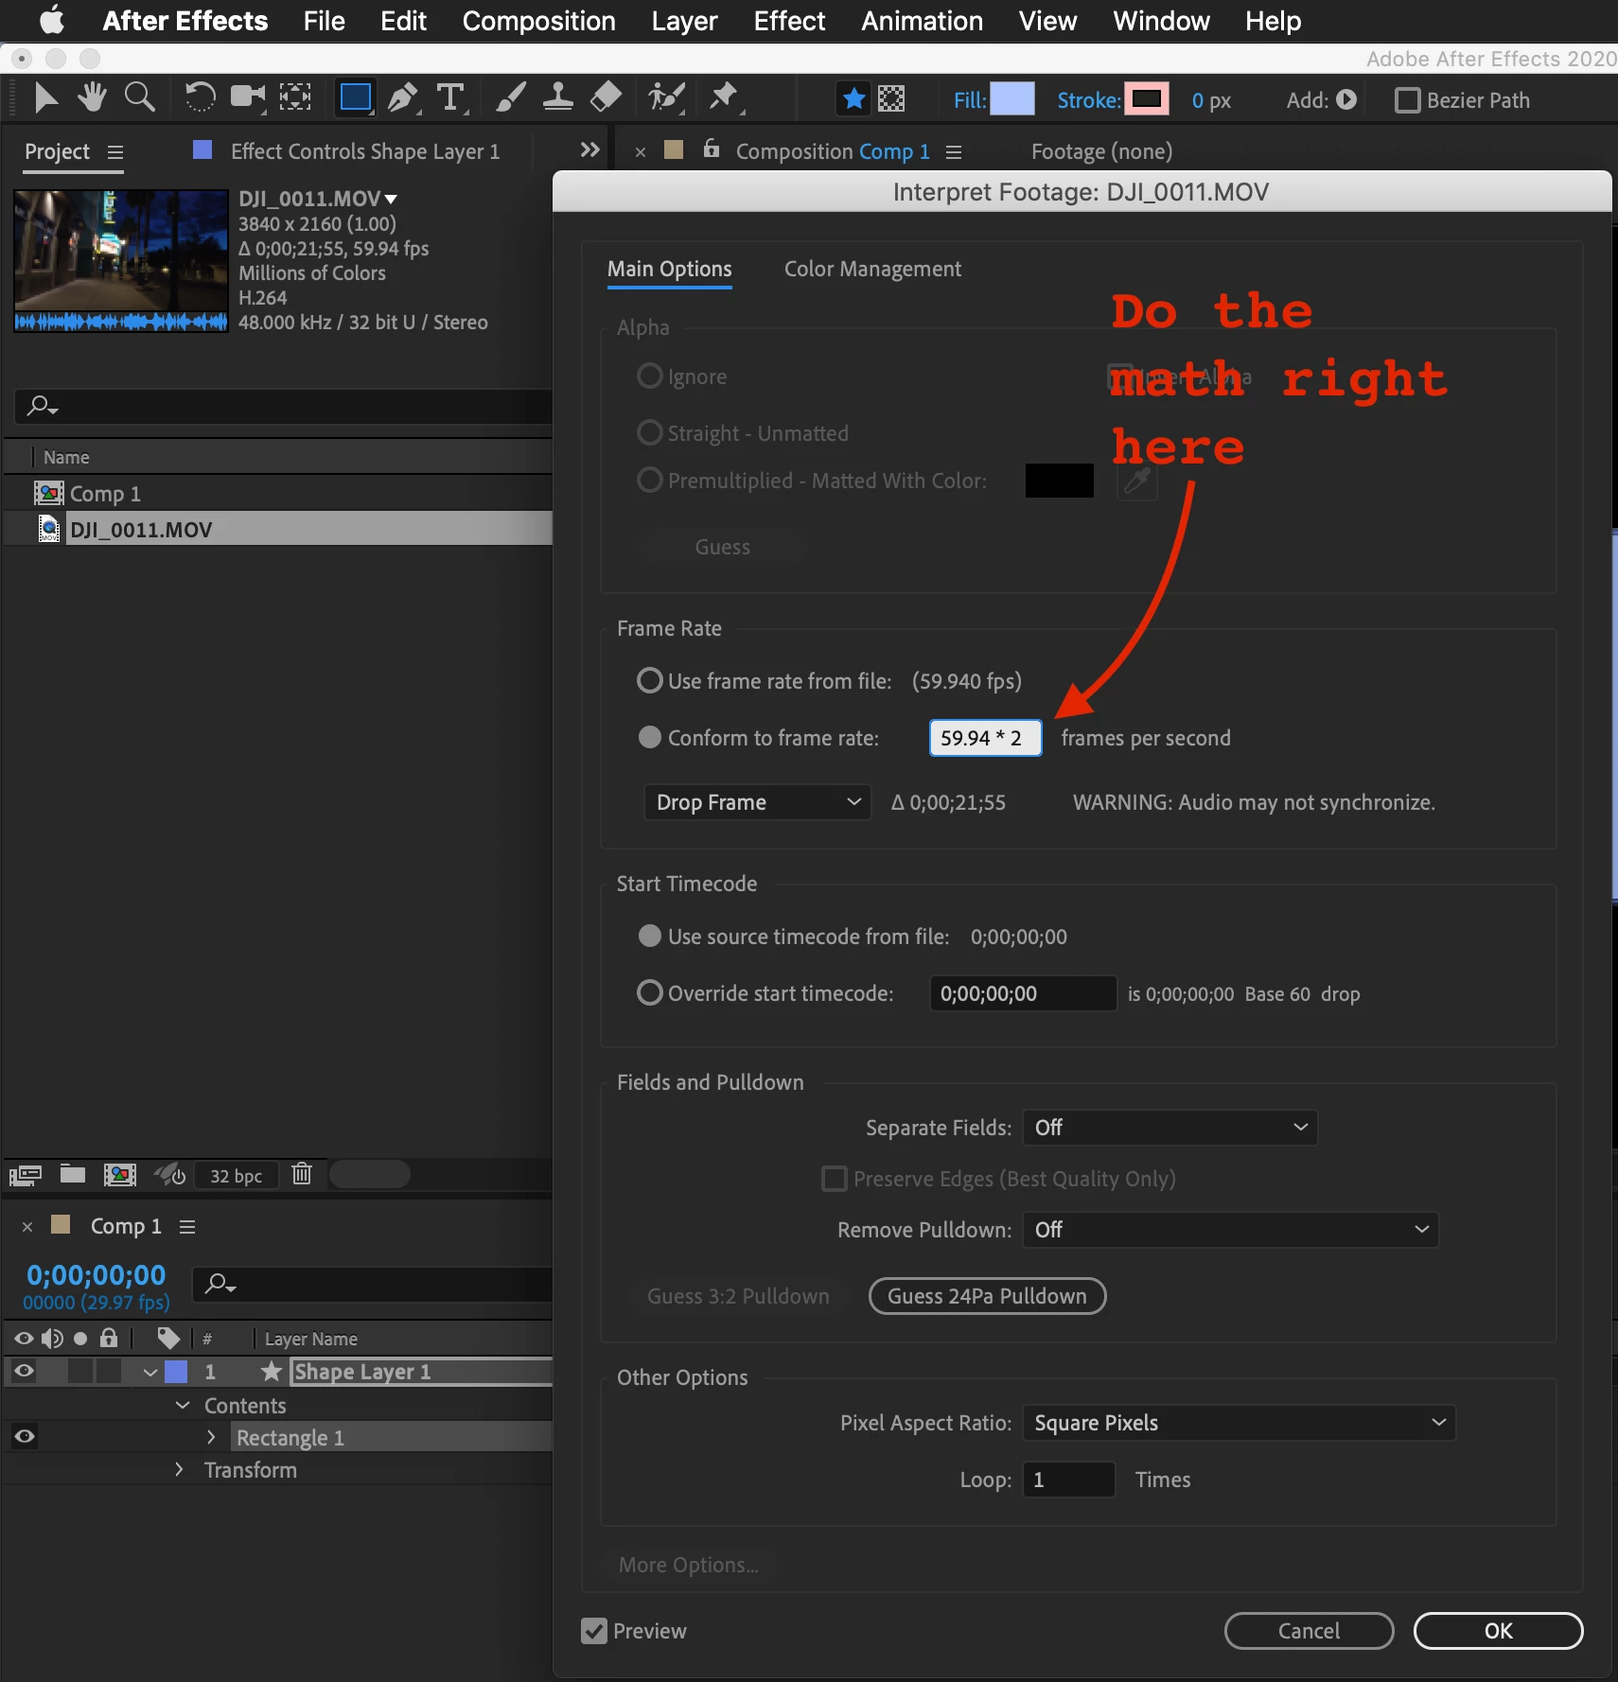Select the Pan Behind anchor tool
Image resolution: width=1618 pixels, height=1682 pixels.
click(x=295, y=97)
